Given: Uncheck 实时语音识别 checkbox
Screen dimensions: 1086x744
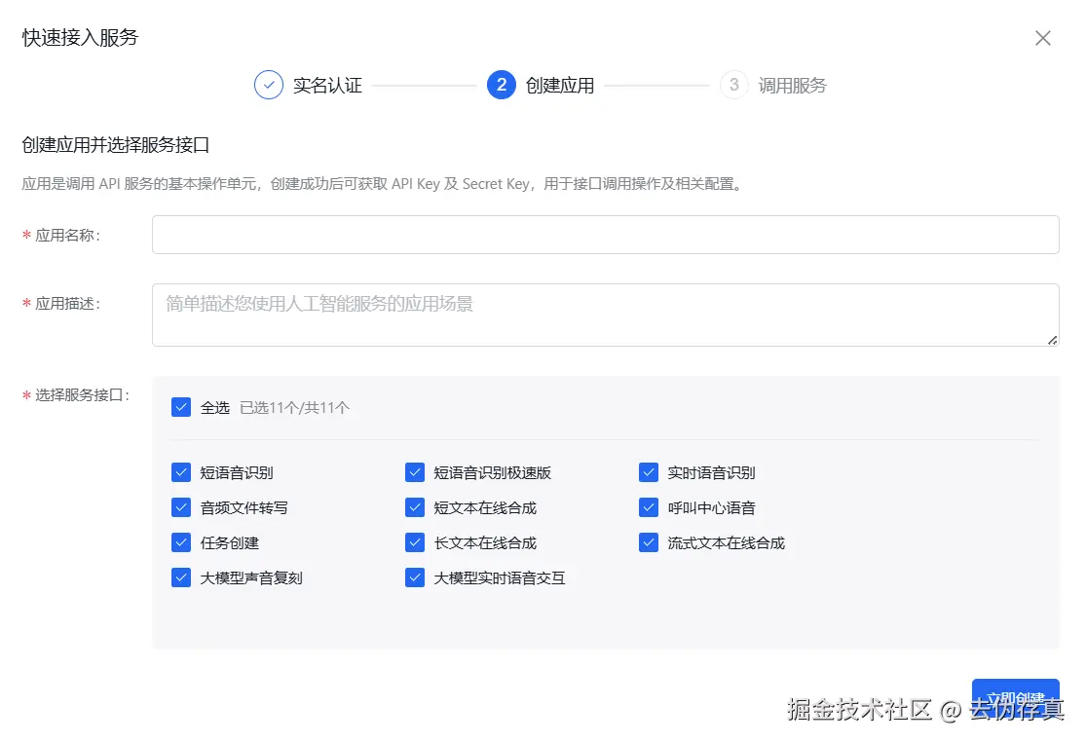Looking at the screenshot, I should 649,472.
